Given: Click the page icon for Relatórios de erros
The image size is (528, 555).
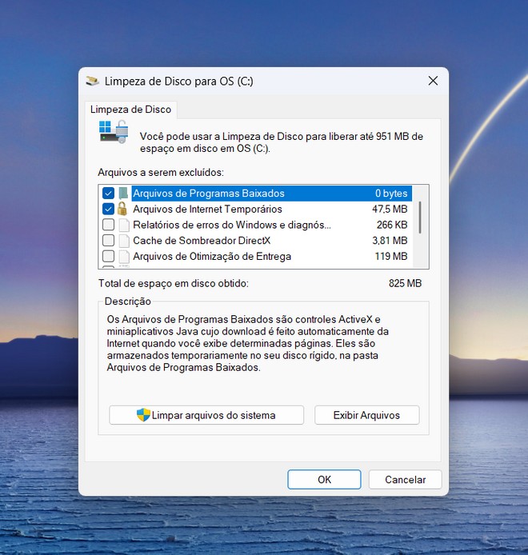Looking at the screenshot, I should [x=123, y=226].
